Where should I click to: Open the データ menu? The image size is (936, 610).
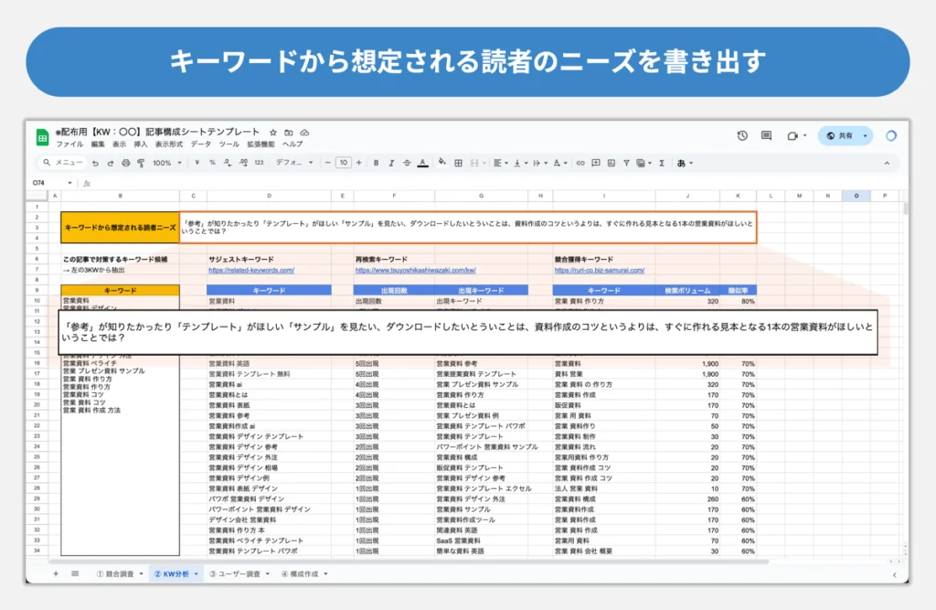tap(200, 144)
